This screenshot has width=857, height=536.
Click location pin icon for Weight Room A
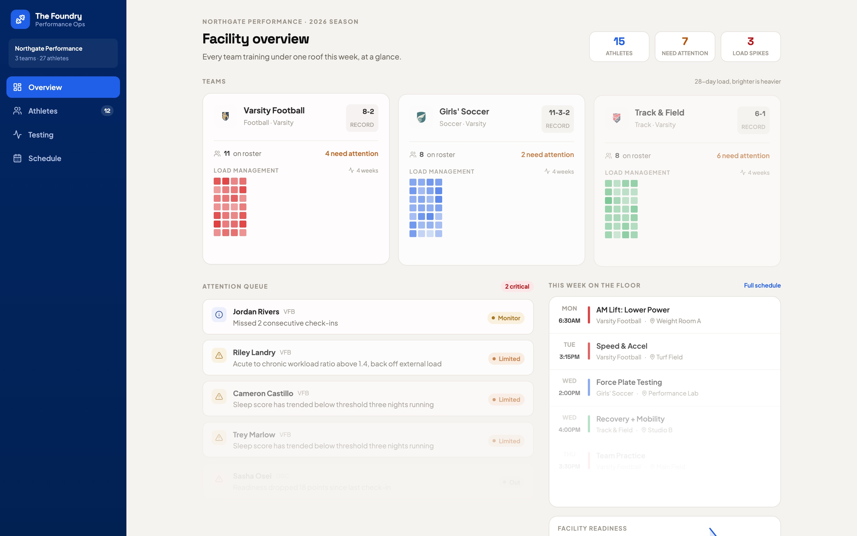pyautogui.click(x=652, y=321)
